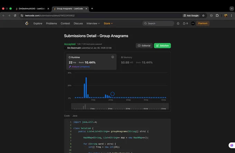Viewport: 235px width, 153px height.
Task: Select the Group Anagrams - LeetCode tab
Action: point(70,9)
